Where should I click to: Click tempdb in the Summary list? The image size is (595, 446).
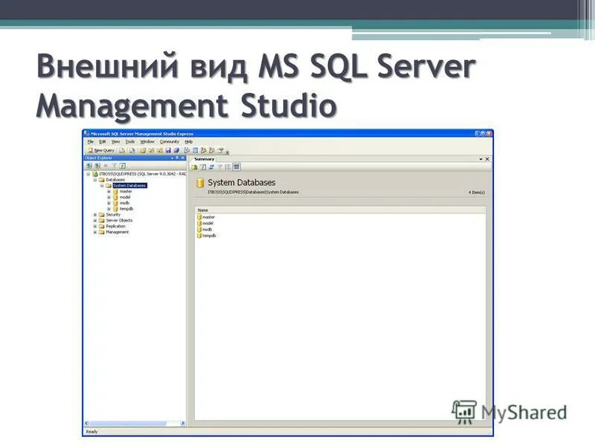(x=207, y=236)
